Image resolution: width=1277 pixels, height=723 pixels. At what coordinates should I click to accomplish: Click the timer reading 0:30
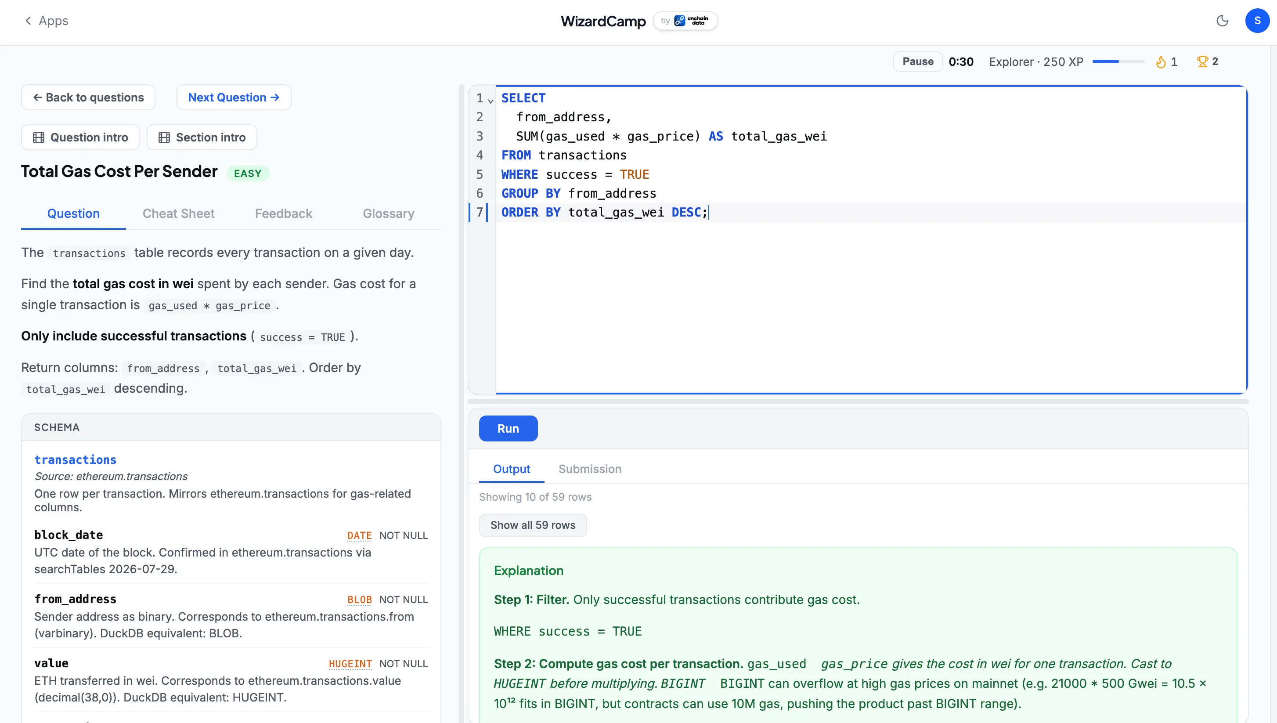[x=961, y=61]
